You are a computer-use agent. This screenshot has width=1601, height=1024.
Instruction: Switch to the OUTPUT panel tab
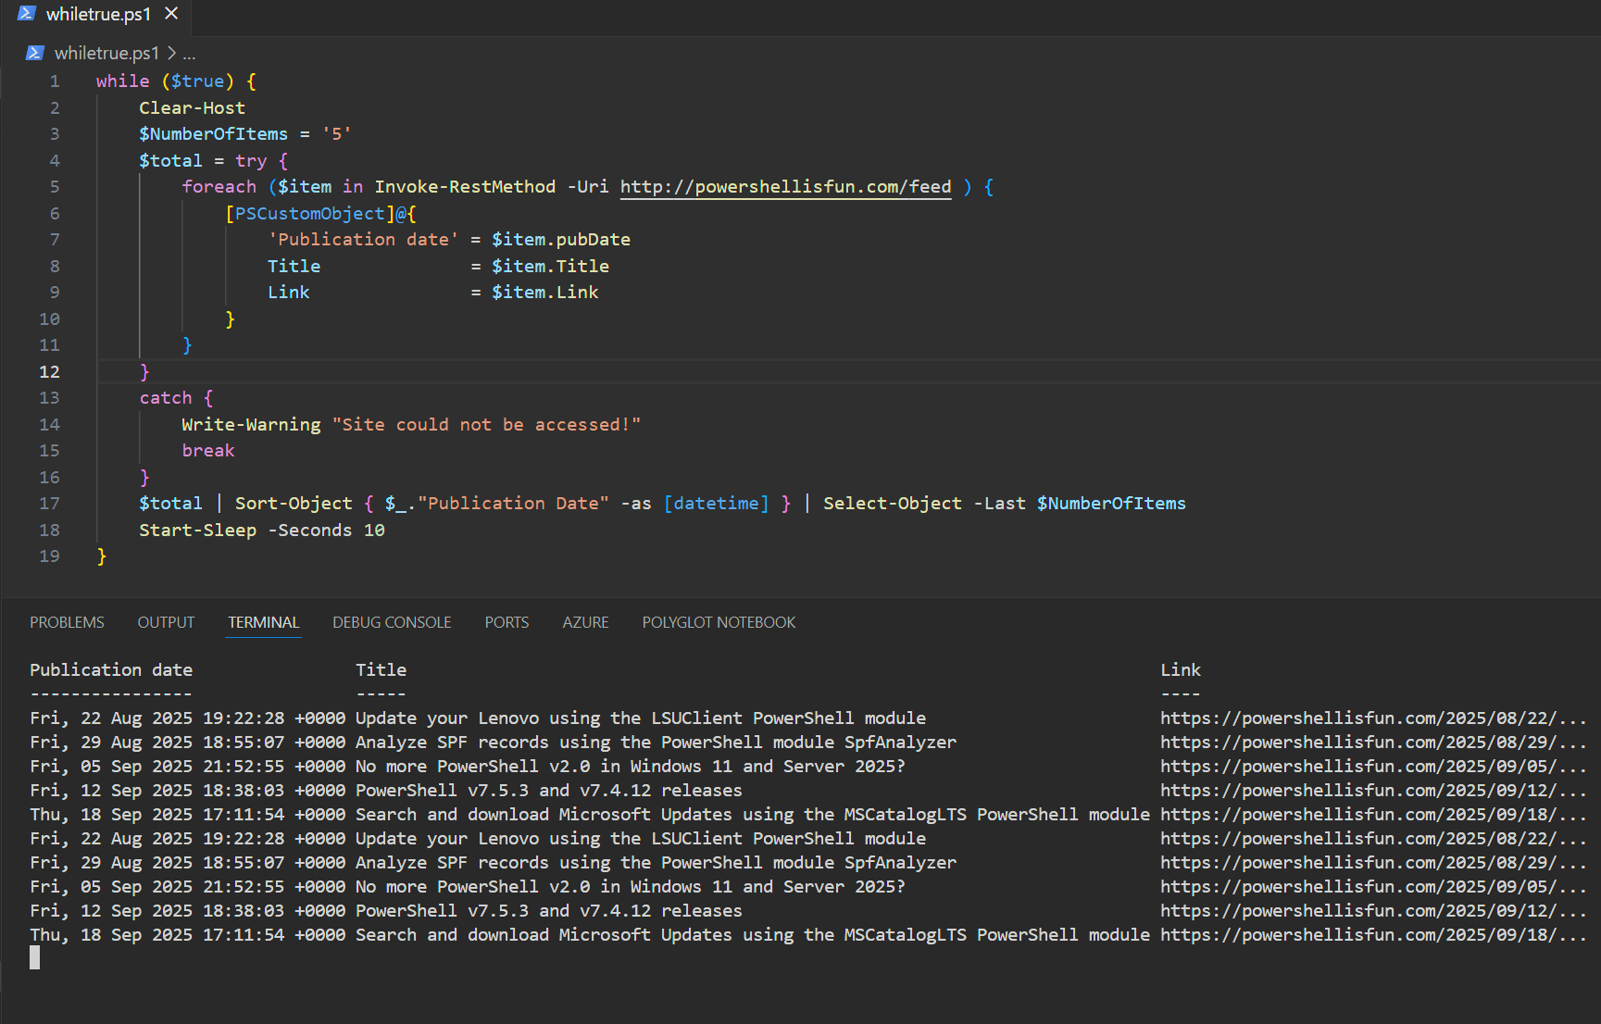166,622
